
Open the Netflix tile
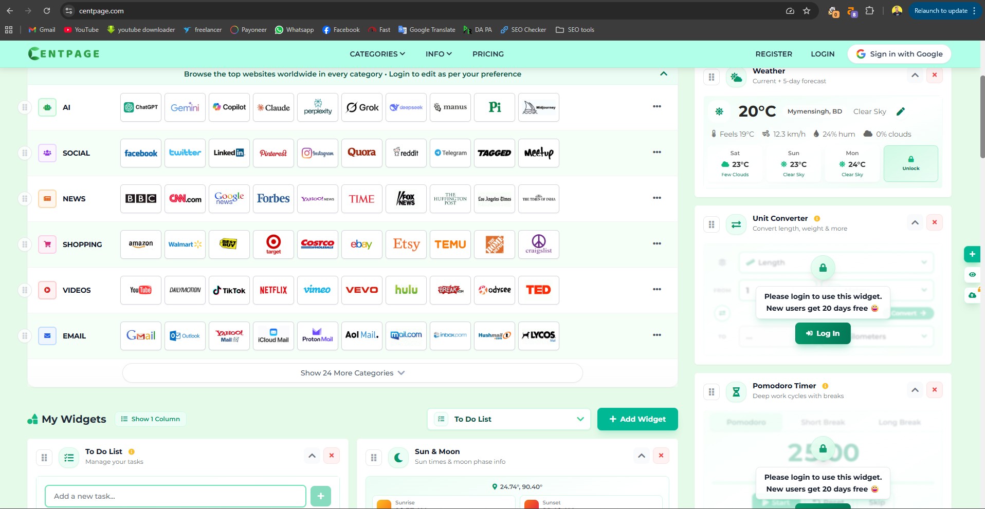click(273, 290)
